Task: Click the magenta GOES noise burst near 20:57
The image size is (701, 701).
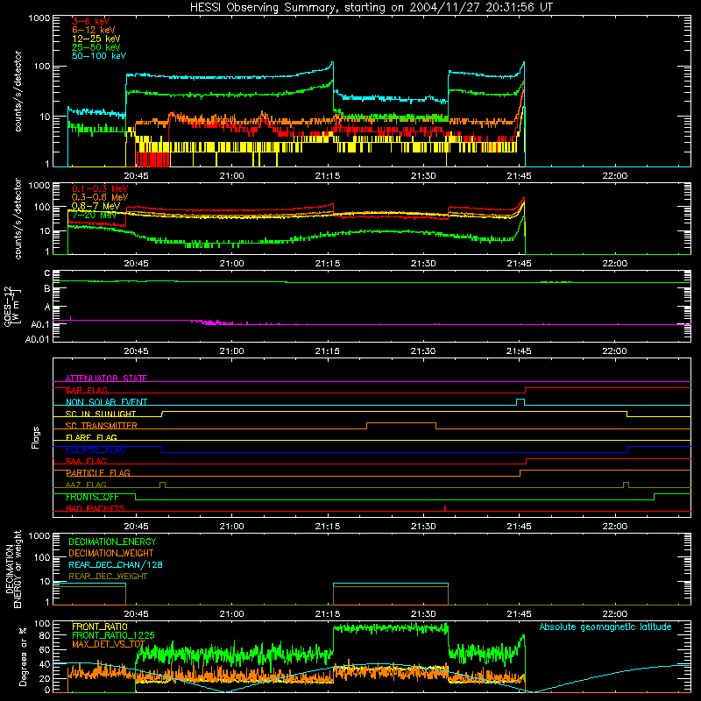Action: click(214, 322)
